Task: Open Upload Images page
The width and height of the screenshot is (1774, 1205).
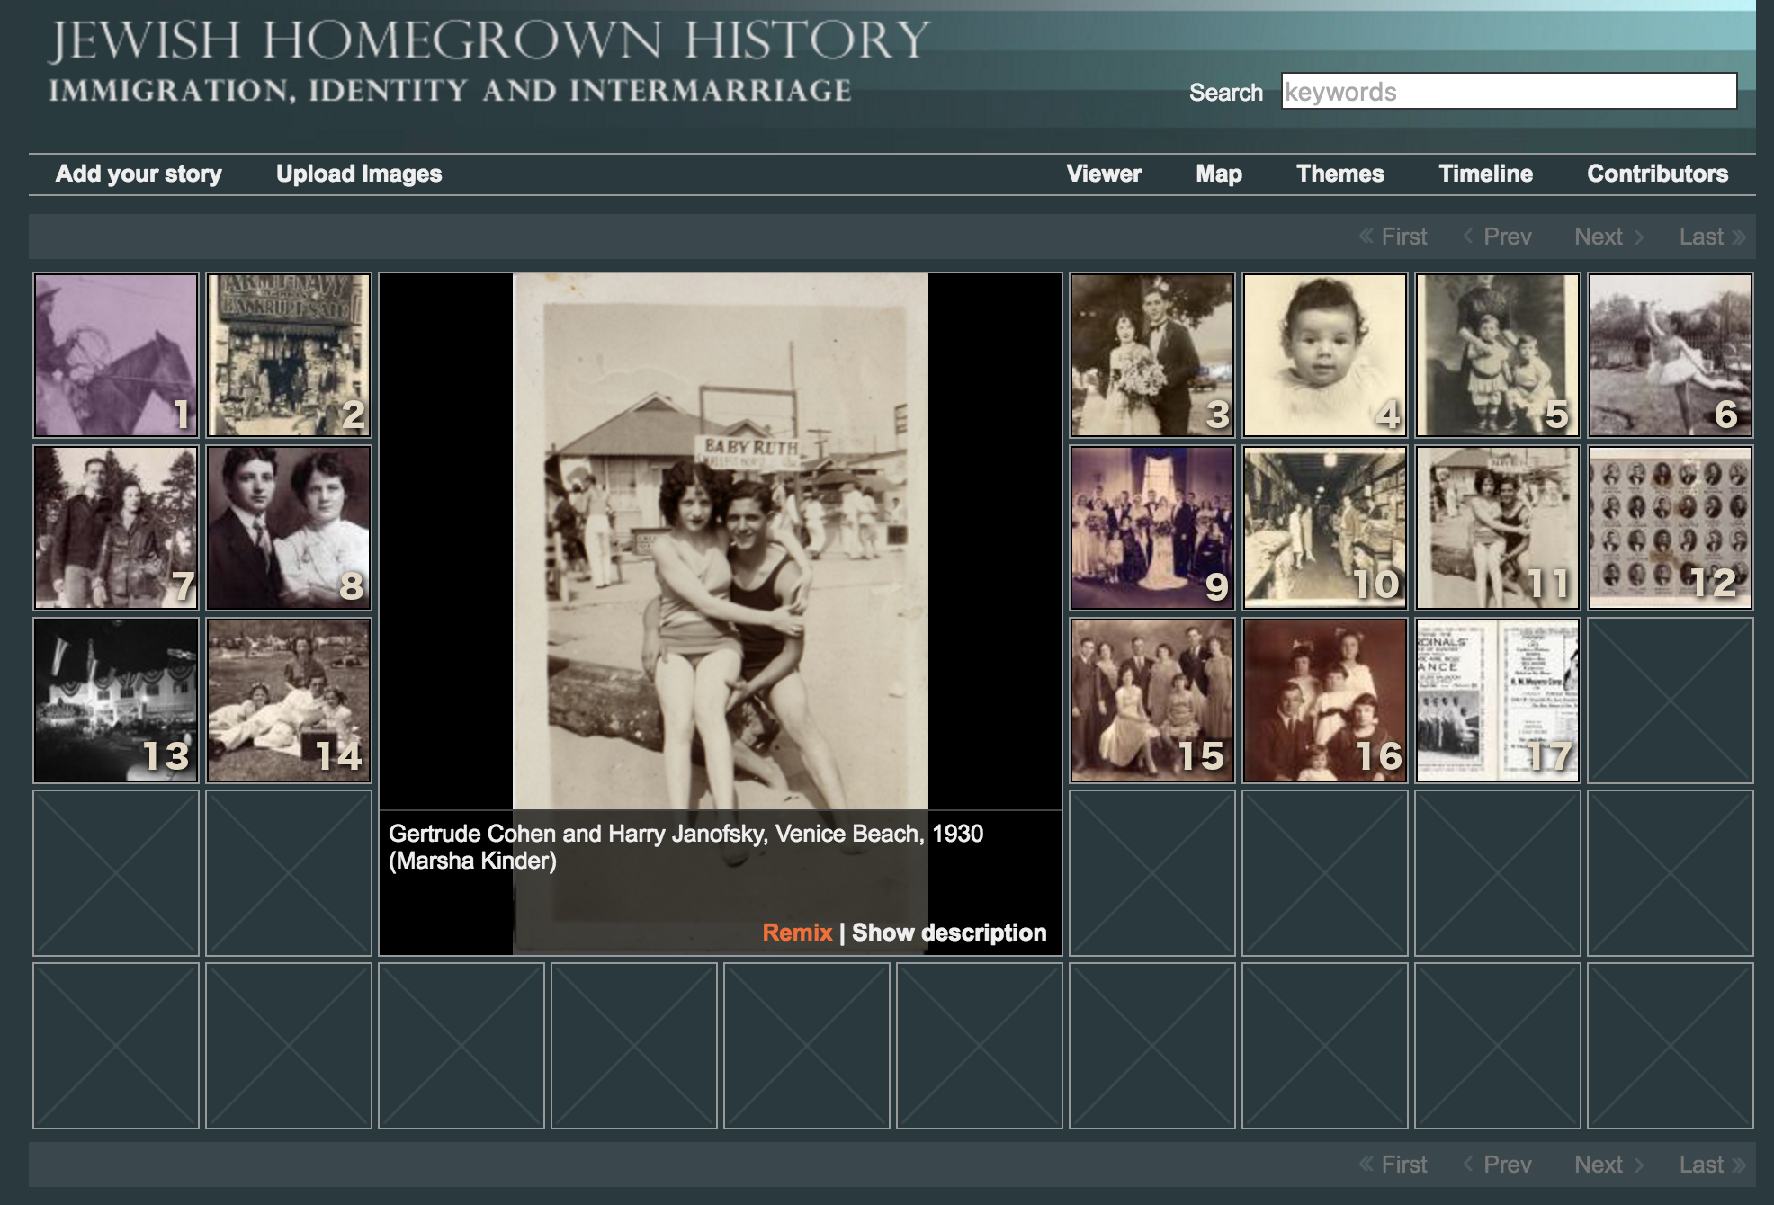Action: pyautogui.click(x=359, y=174)
